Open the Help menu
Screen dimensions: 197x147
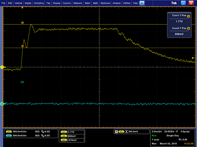coord(135,3)
